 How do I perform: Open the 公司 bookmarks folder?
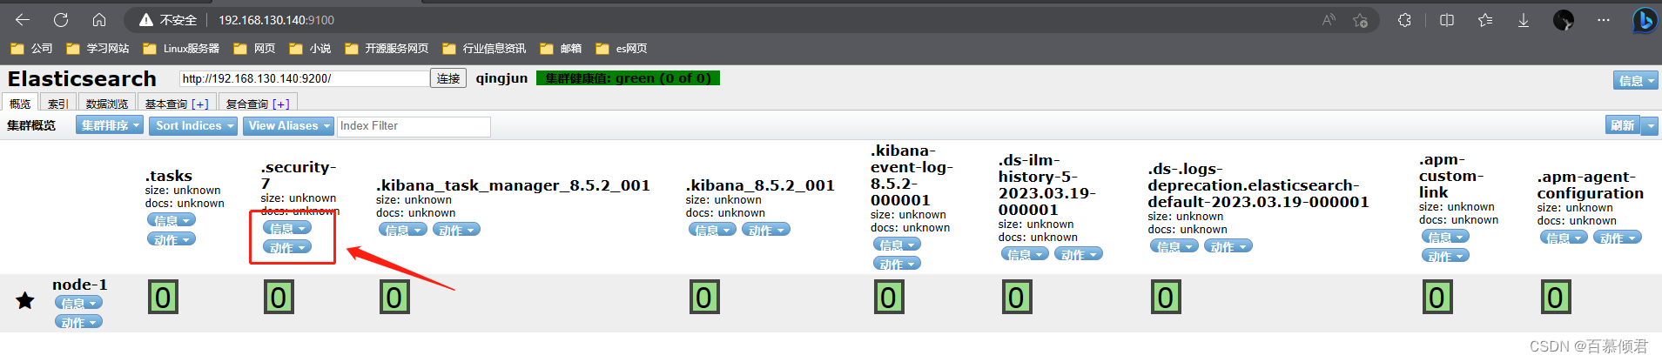pos(31,49)
